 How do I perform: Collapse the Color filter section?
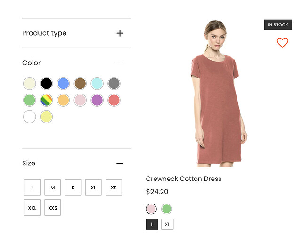(120, 63)
